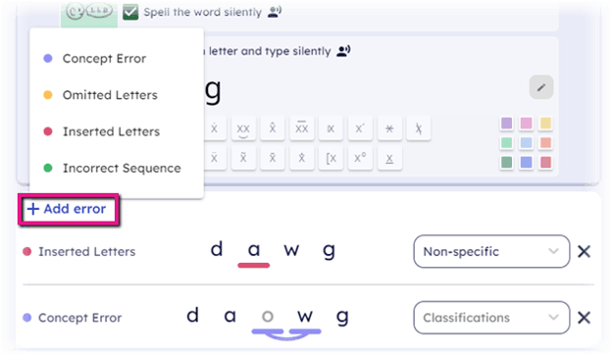Image resolution: width=612 pixels, height=355 pixels.
Task: Apply the underlined x marking
Action: [389, 158]
